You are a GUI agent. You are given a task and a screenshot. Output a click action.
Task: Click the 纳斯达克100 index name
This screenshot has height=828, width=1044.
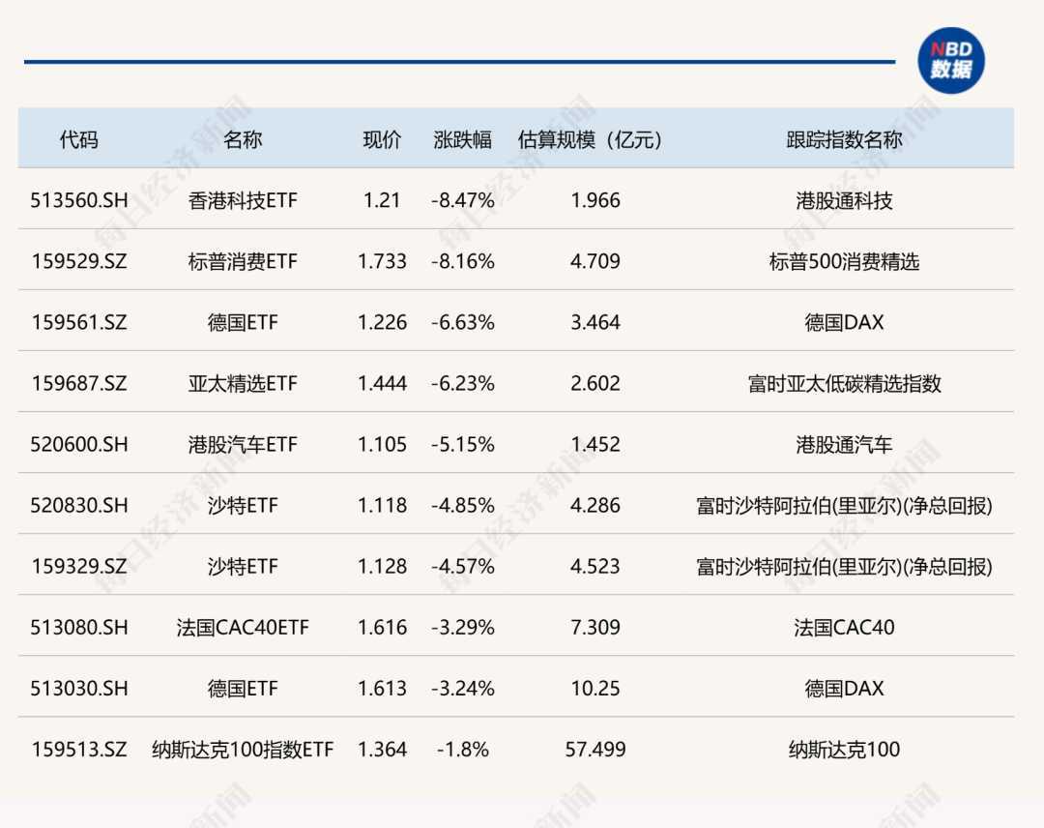tap(844, 750)
